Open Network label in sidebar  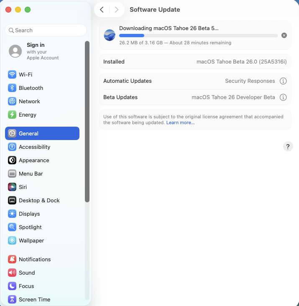click(x=29, y=101)
